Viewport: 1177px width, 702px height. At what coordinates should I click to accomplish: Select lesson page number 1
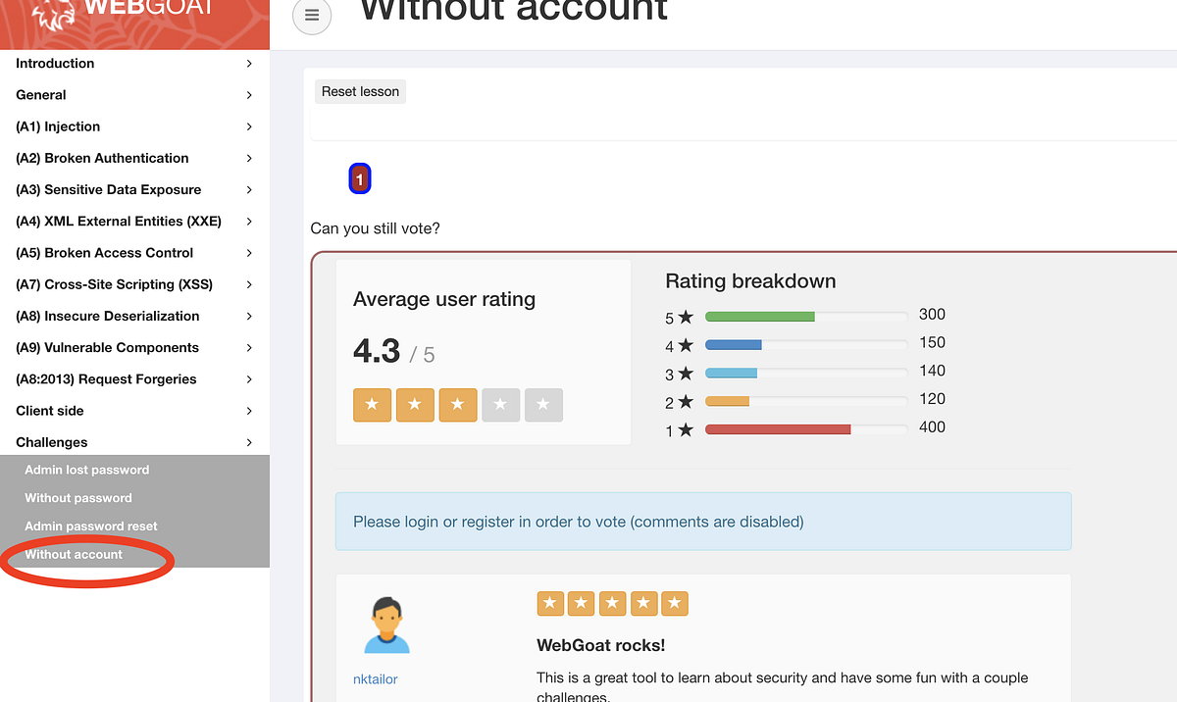[359, 178]
